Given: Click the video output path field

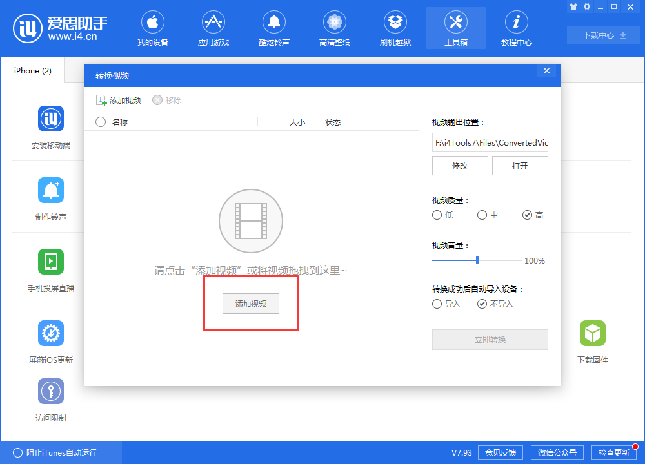Looking at the screenshot, I should pyautogui.click(x=490, y=142).
